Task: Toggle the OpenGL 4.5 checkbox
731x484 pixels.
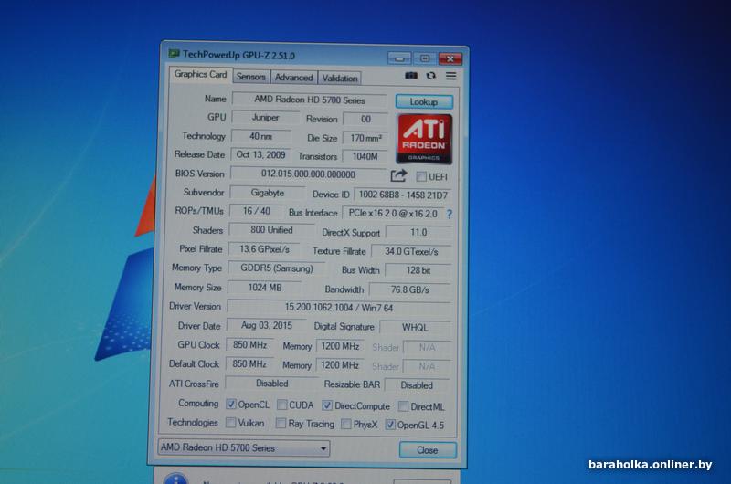Action: click(390, 425)
